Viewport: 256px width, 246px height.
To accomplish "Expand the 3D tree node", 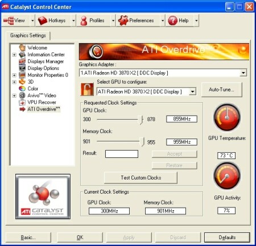I will pos(14,82).
